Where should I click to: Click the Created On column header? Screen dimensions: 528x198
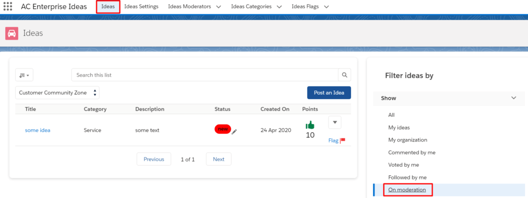(x=275, y=109)
